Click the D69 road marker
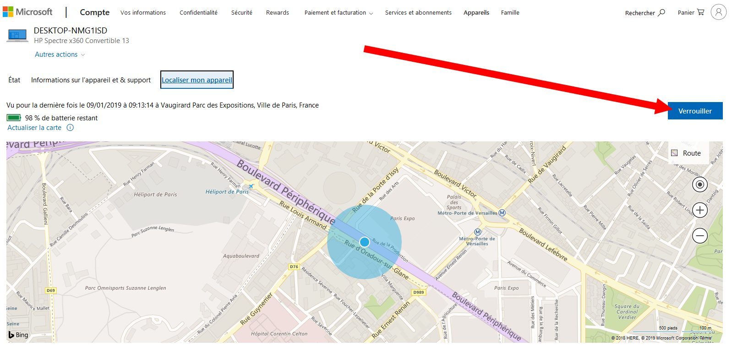Image resolution: width=732 pixels, height=351 pixels. pos(51,290)
